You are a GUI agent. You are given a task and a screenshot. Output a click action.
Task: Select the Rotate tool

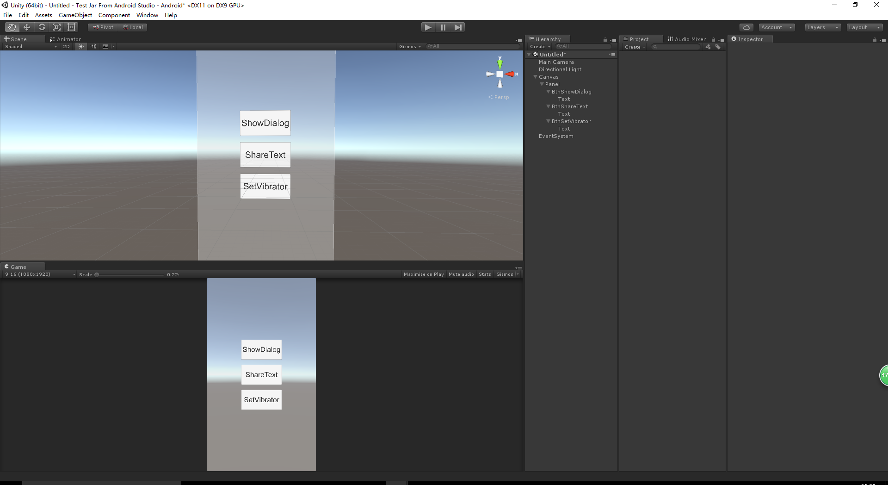42,27
